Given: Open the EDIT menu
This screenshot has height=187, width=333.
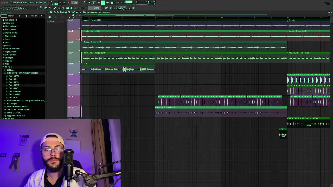Looking at the screenshot, I should coord(15,3).
